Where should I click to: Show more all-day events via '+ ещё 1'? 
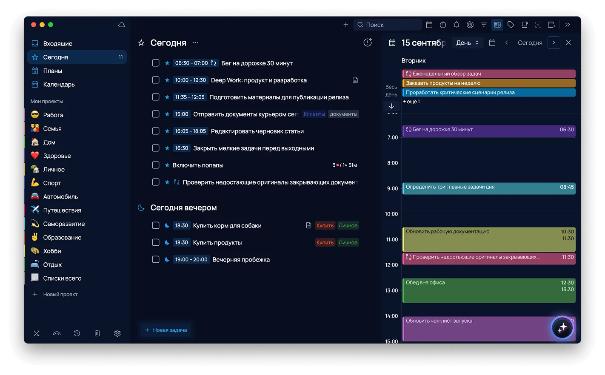click(x=411, y=102)
